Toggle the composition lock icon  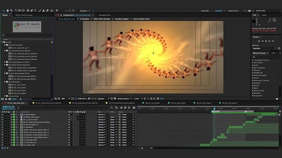pyautogui.click(x=61, y=15)
